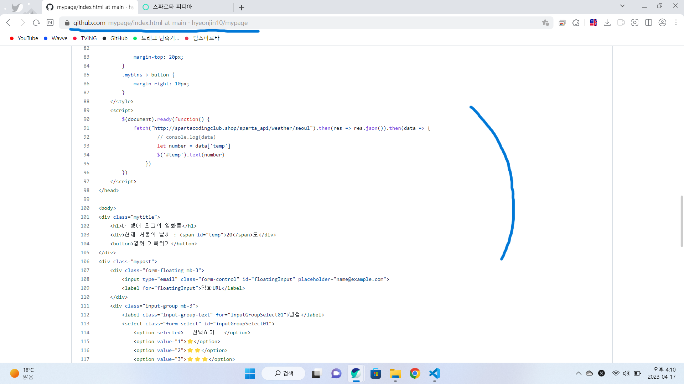This screenshot has height=384, width=684.
Task: Open the Wavve bookmark
Action: pos(56,38)
